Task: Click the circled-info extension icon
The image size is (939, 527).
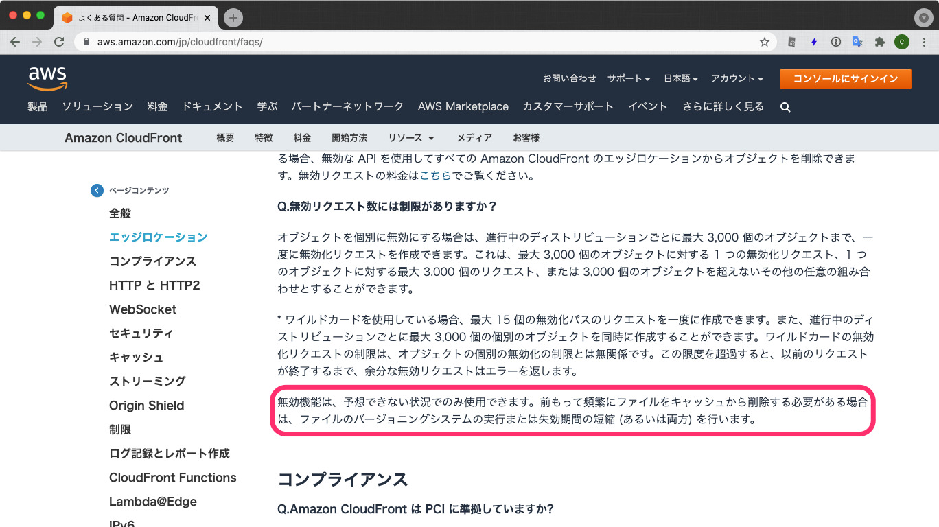Action: [x=835, y=42]
